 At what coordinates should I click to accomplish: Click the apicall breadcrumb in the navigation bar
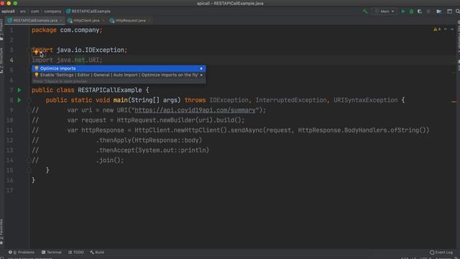pos(8,12)
